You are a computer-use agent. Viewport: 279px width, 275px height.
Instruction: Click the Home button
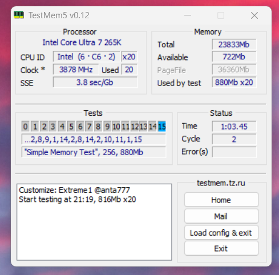[x=221, y=200]
